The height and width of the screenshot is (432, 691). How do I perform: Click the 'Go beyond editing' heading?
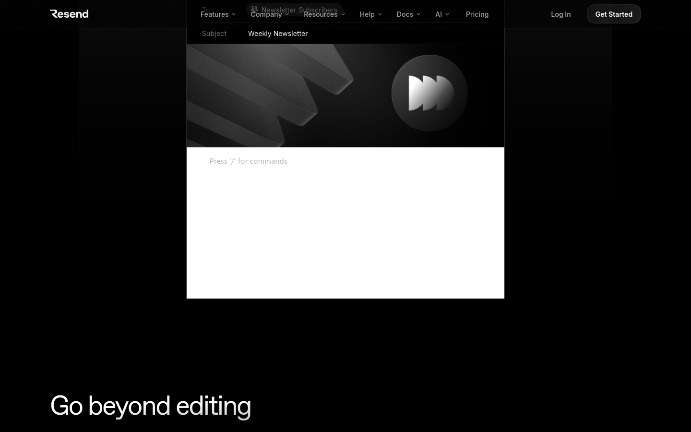click(x=151, y=406)
